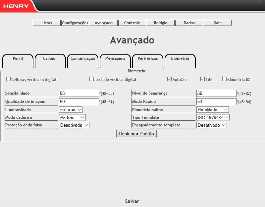Open the Comunicação tab
Screen dimensions: 265x207
[83, 58]
